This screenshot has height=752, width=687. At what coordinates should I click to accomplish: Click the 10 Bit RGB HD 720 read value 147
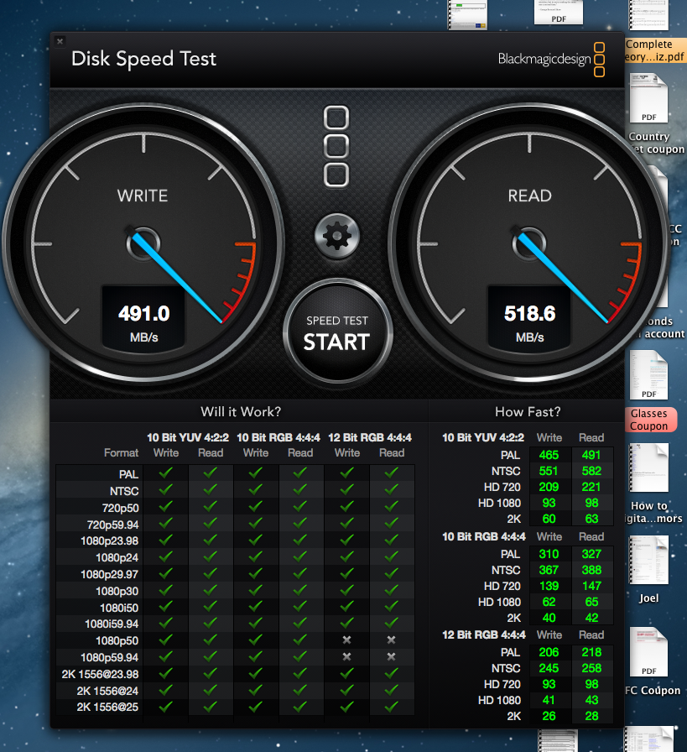tap(591, 586)
